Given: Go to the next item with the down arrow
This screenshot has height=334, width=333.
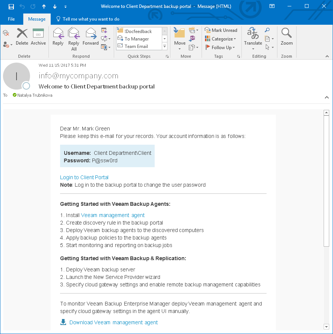Looking at the screenshot, I should tap(55, 6).
